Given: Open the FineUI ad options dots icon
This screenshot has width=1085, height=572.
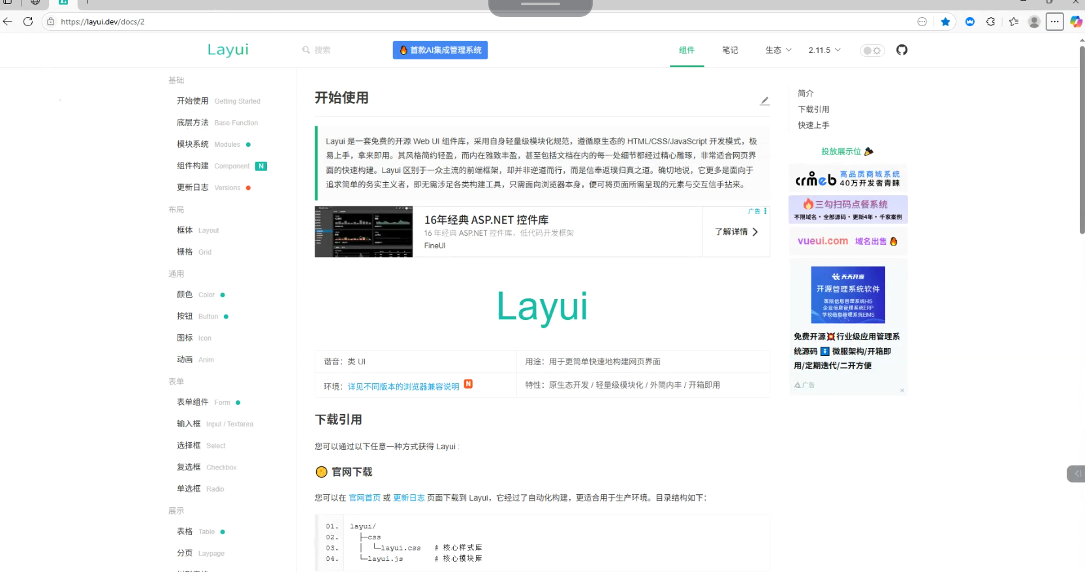Looking at the screenshot, I should pos(765,212).
